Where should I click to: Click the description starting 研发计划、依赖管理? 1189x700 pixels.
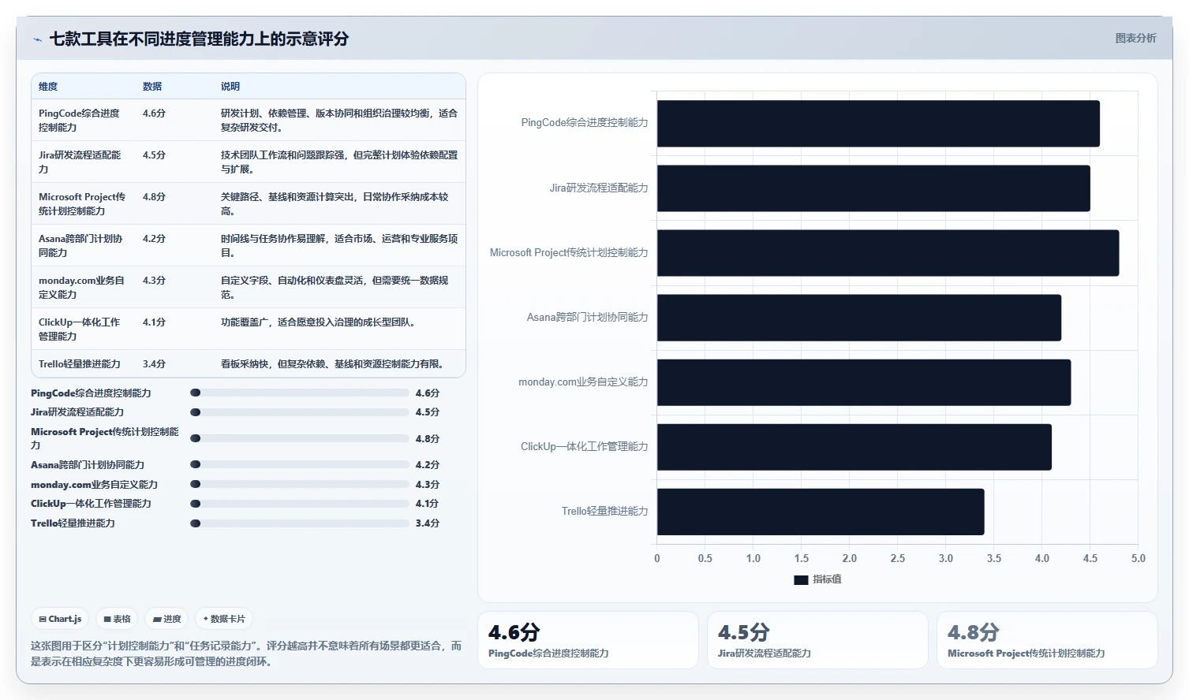pos(339,120)
